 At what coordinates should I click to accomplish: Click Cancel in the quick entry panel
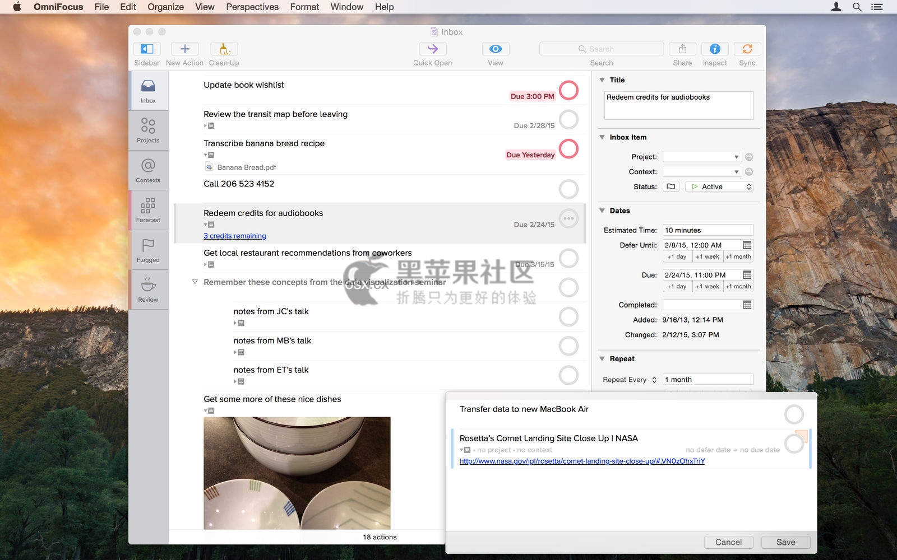coord(728,542)
